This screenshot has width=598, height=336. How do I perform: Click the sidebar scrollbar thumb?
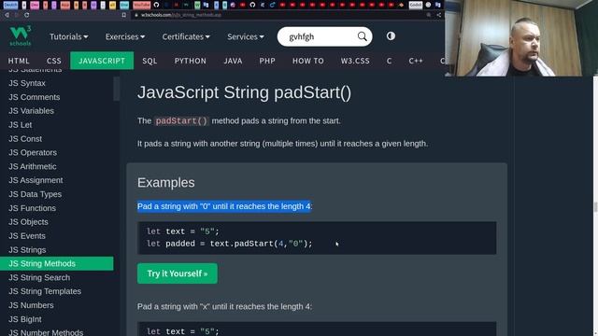click(116, 89)
